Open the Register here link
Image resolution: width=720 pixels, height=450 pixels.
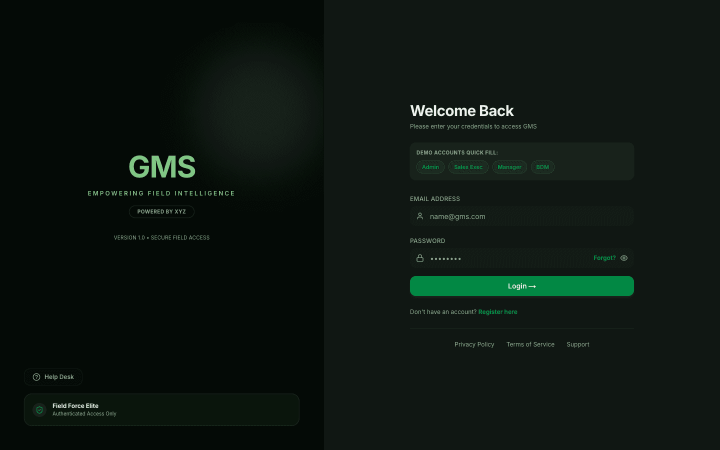498,312
